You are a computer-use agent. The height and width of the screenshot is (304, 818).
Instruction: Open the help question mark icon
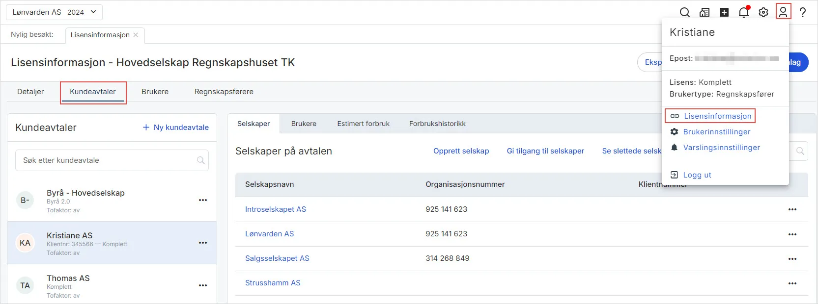(x=803, y=12)
